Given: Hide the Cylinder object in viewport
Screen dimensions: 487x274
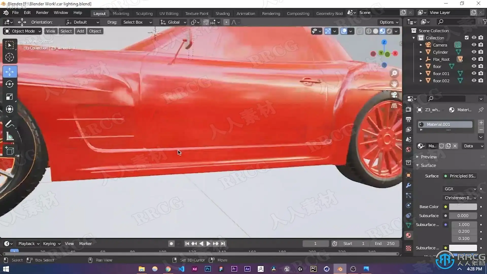Looking at the screenshot, I should pyautogui.click(x=474, y=52).
